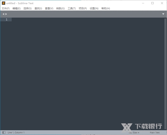Maximize the Sublime Text window

click(x=153, y=3)
